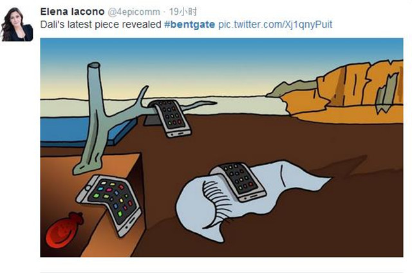Open the pic.twitter.com/Xj1qnyPuit link
This screenshot has width=412, height=273.
(276, 24)
